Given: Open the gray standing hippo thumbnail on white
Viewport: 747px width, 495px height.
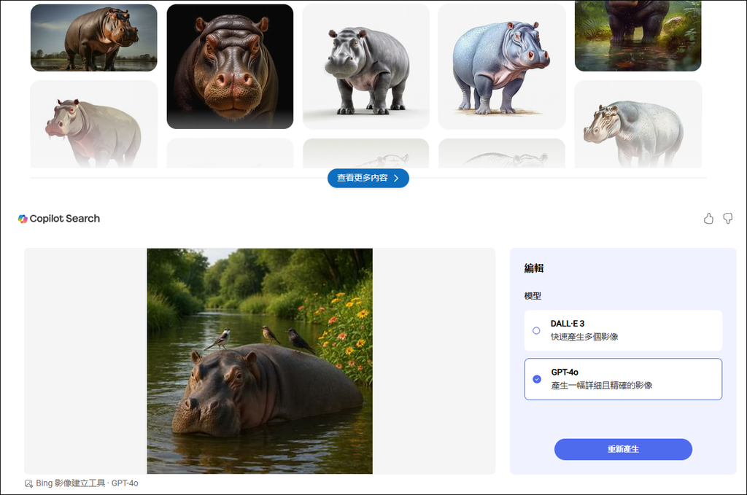Looking at the screenshot, I should 365,66.
